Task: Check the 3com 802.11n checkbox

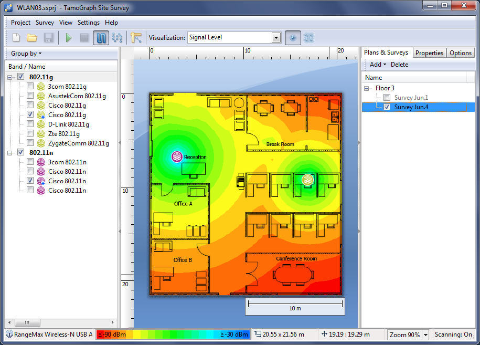Action: (30, 162)
